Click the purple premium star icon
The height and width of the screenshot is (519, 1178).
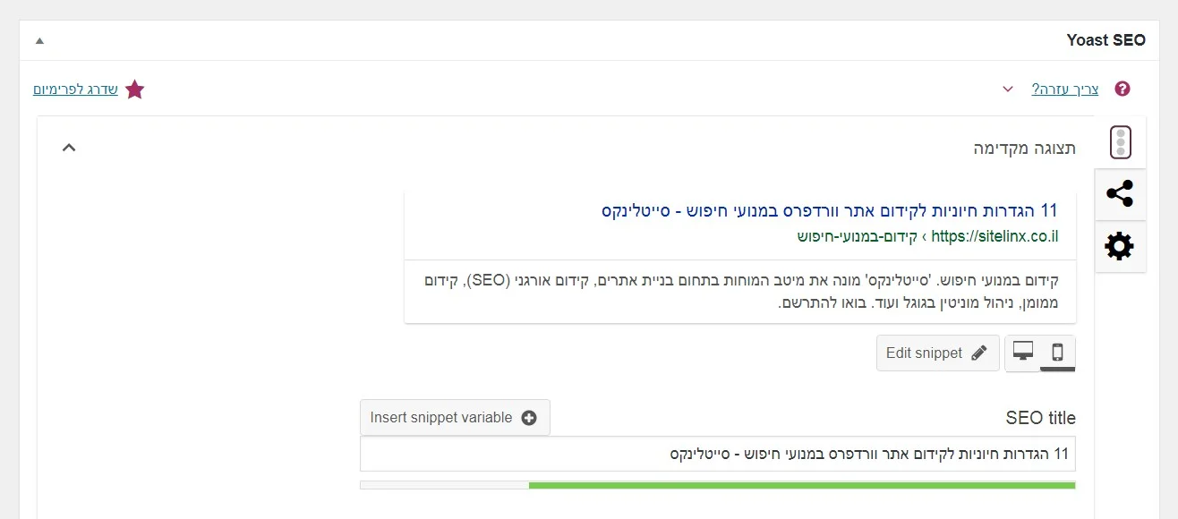click(x=135, y=89)
